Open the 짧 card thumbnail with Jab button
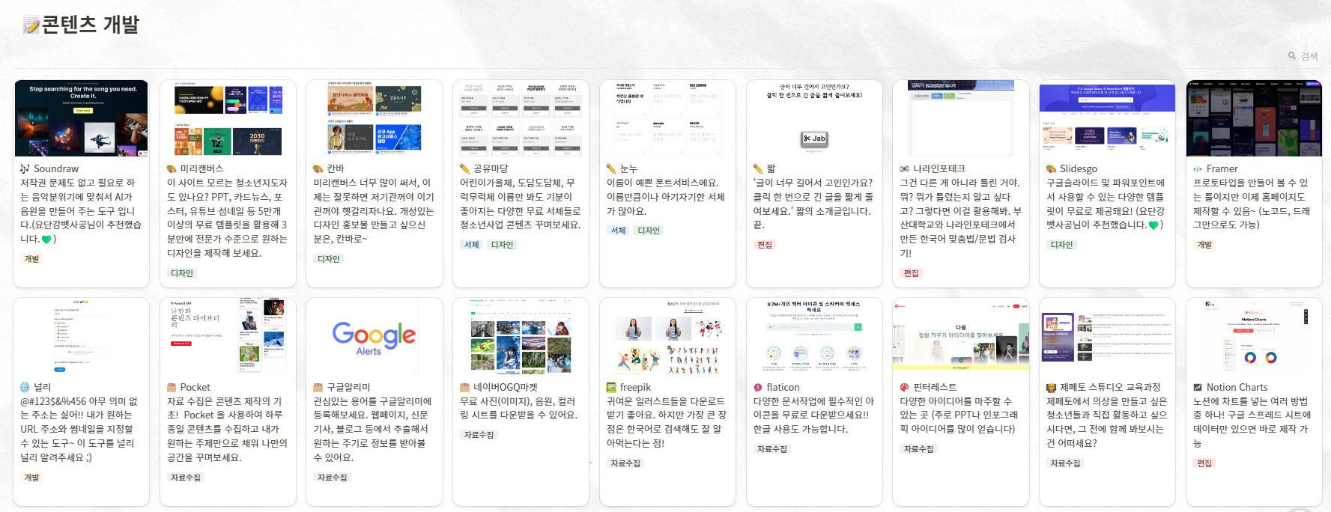The height and width of the screenshot is (512, 1331). point(814,118)
